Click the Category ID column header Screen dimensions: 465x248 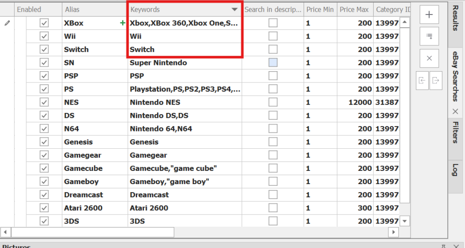(x=392, y=10)
